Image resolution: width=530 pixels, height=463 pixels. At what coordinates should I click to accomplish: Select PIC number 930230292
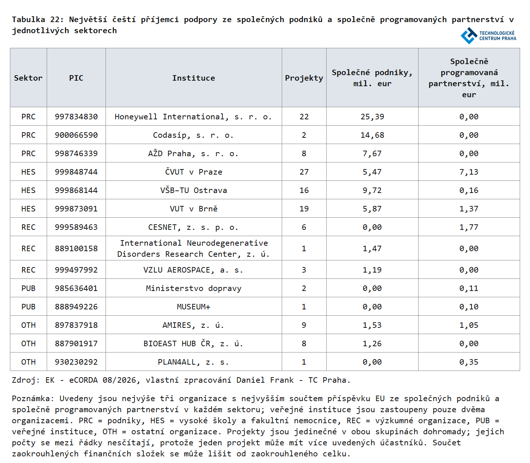pyautogui.click(x=76, y=362)
